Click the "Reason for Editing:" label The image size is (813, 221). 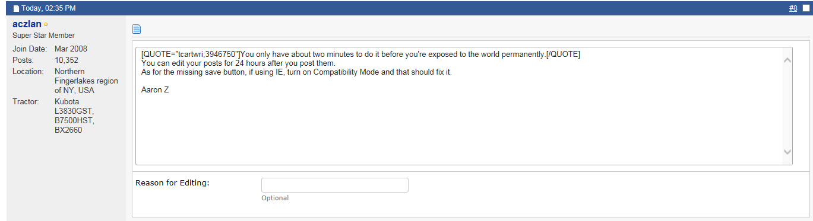coord(173,182)
